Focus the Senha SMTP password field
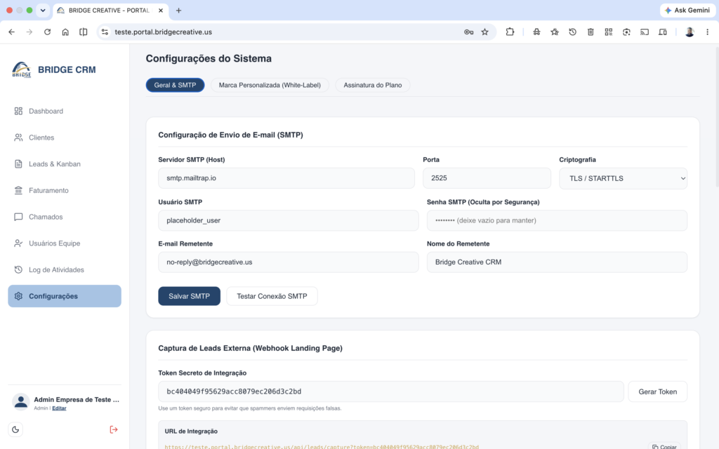The image size is (719, 449). click(x=557, y=220)
